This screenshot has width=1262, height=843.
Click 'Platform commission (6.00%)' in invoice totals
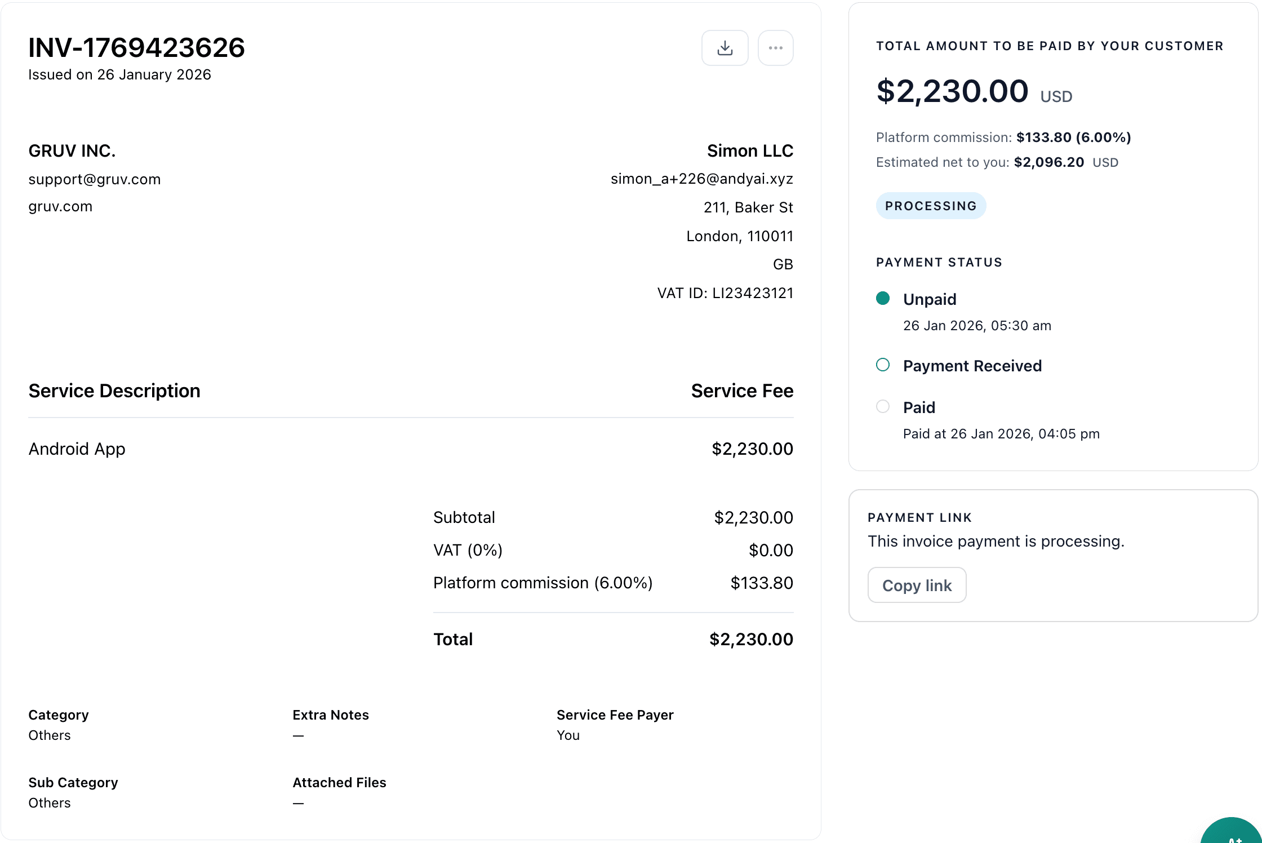(543, 583)
